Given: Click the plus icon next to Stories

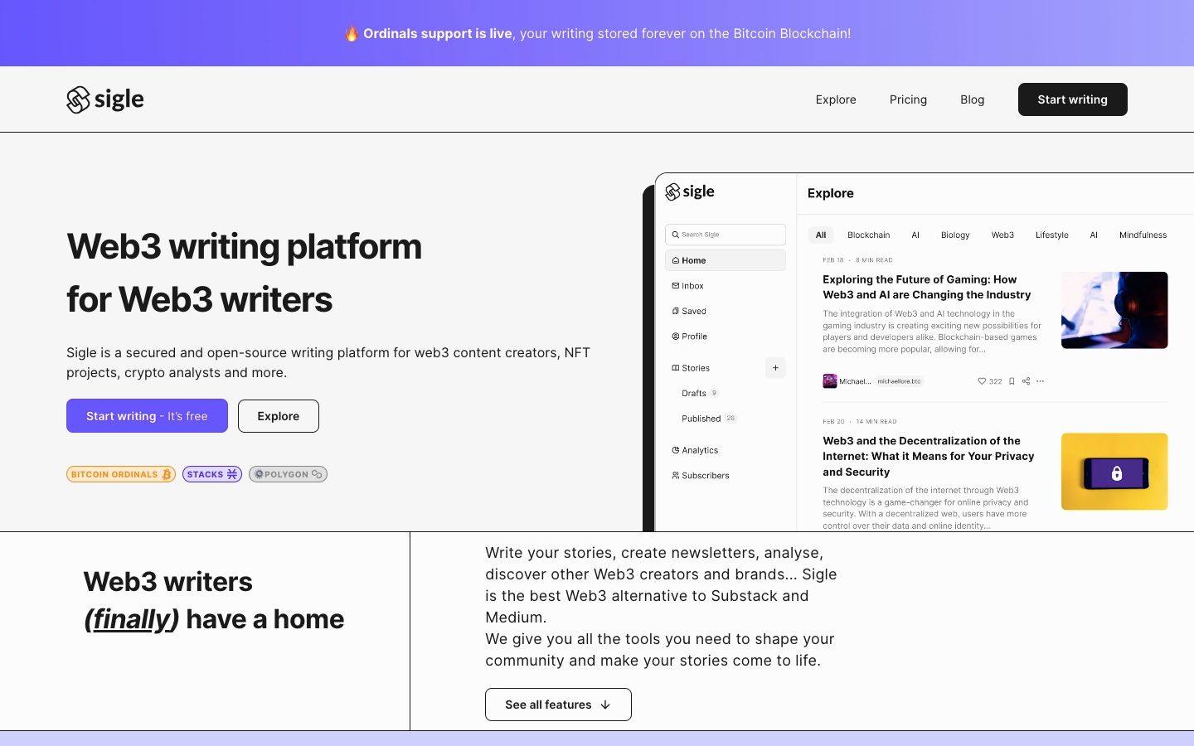Looking at the screenshot, I should pyautogui.click(x=775, y=368).
